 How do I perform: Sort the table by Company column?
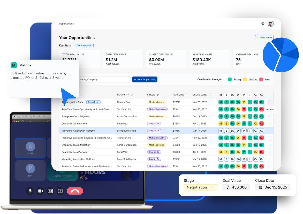[132, 95]
